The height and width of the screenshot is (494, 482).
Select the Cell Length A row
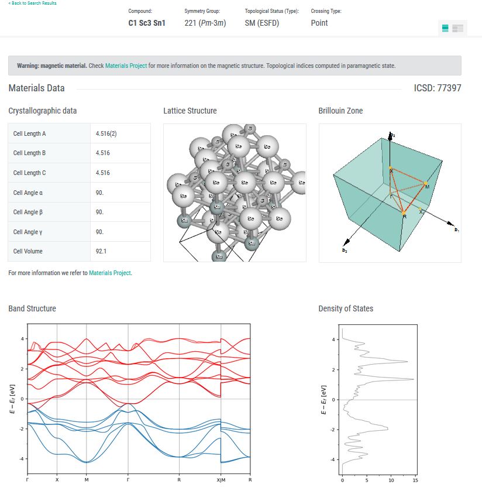[79, 133]
